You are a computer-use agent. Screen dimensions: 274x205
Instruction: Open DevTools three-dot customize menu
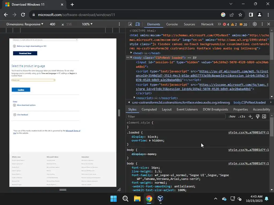pyautogui.click(x=262, y=24)
